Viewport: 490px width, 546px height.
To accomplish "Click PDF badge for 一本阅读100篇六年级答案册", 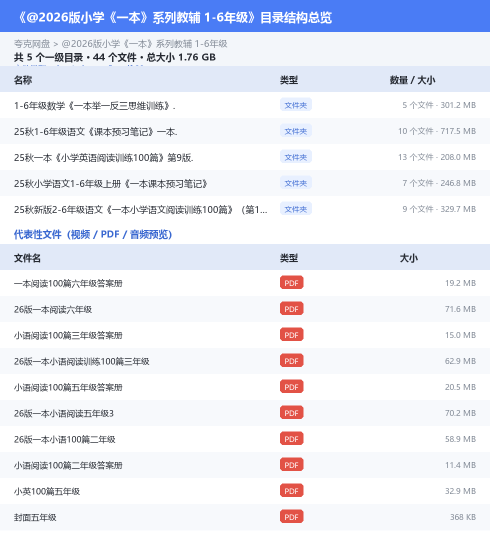I will tap(291, 283).
